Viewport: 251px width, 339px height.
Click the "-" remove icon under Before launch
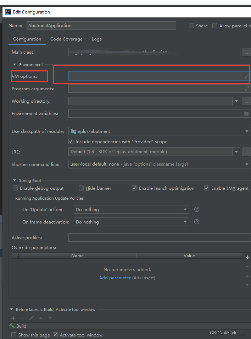(22, 318)
